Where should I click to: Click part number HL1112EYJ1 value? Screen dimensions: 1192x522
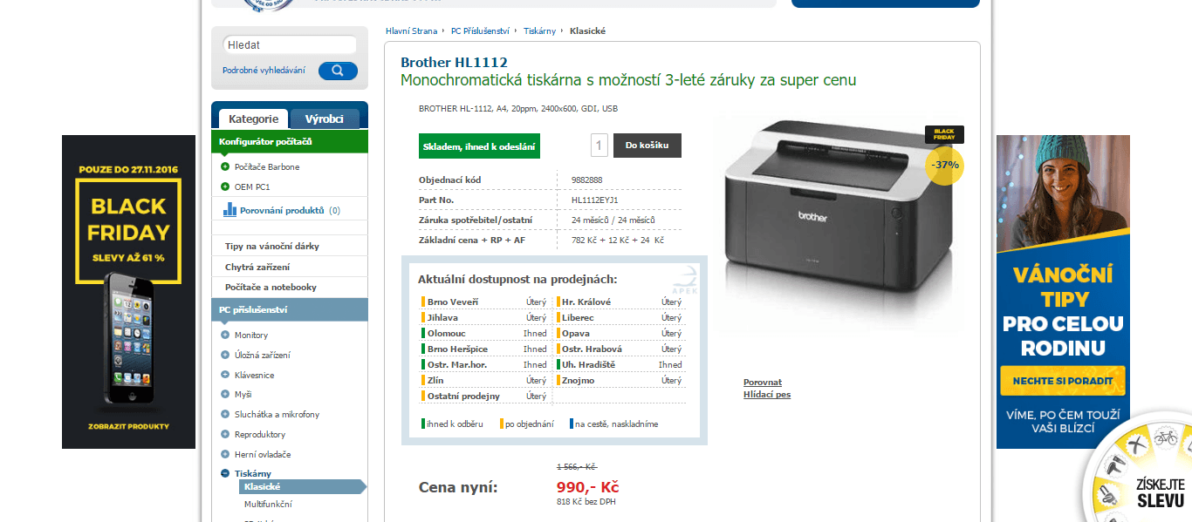click(594, 200)
